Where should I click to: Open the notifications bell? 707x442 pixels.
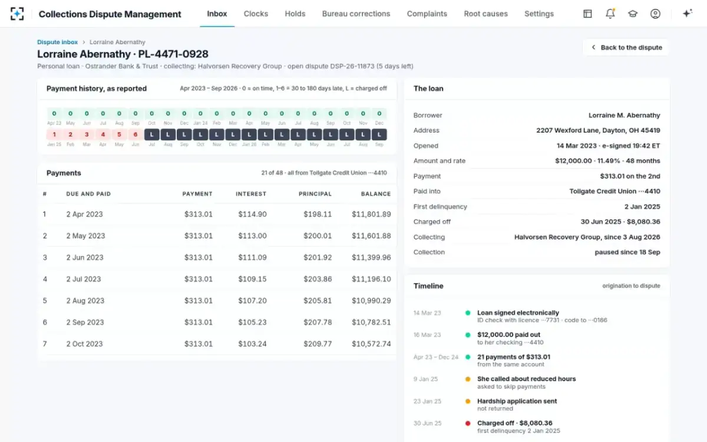click(x=610, y=14)
